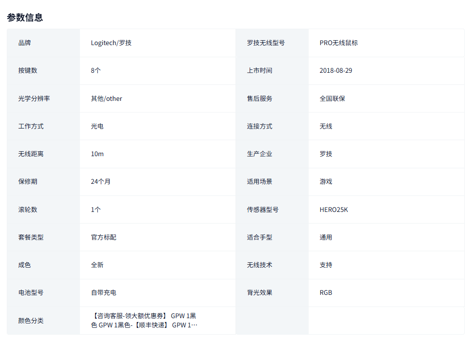The image size is (472, 339).
Task: Select the 罗技无线型号 label
Action: click(266, 43)
